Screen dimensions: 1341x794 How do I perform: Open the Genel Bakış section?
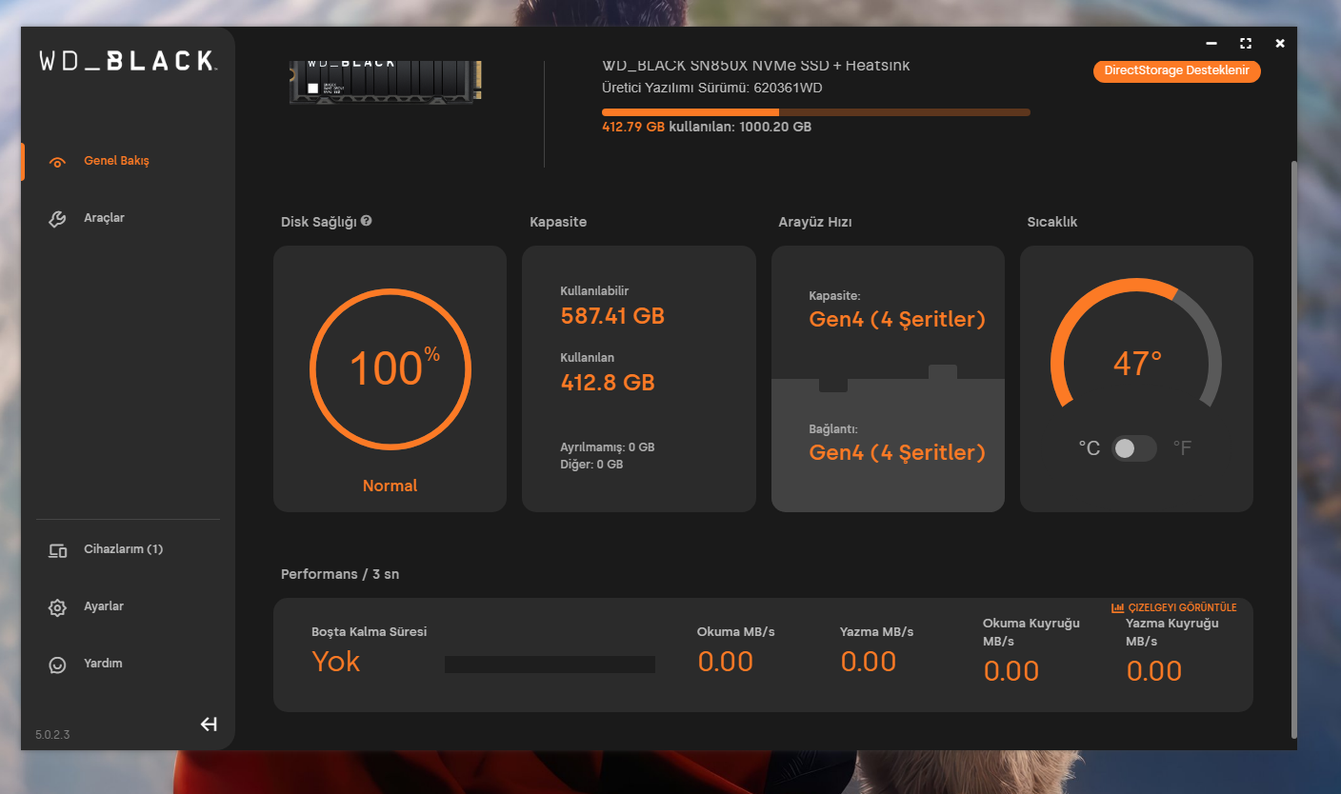117,161
